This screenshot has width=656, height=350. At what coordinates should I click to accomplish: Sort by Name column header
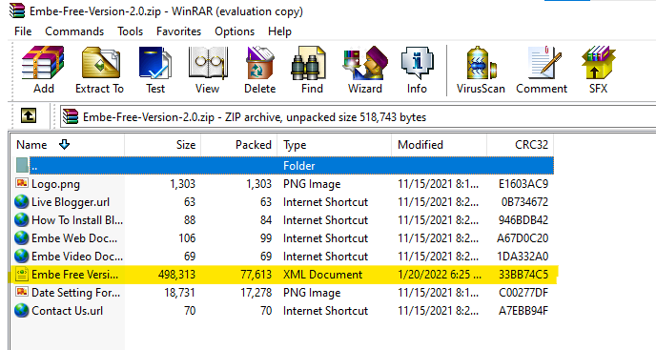pyautogui.click(x=68, y=144)
